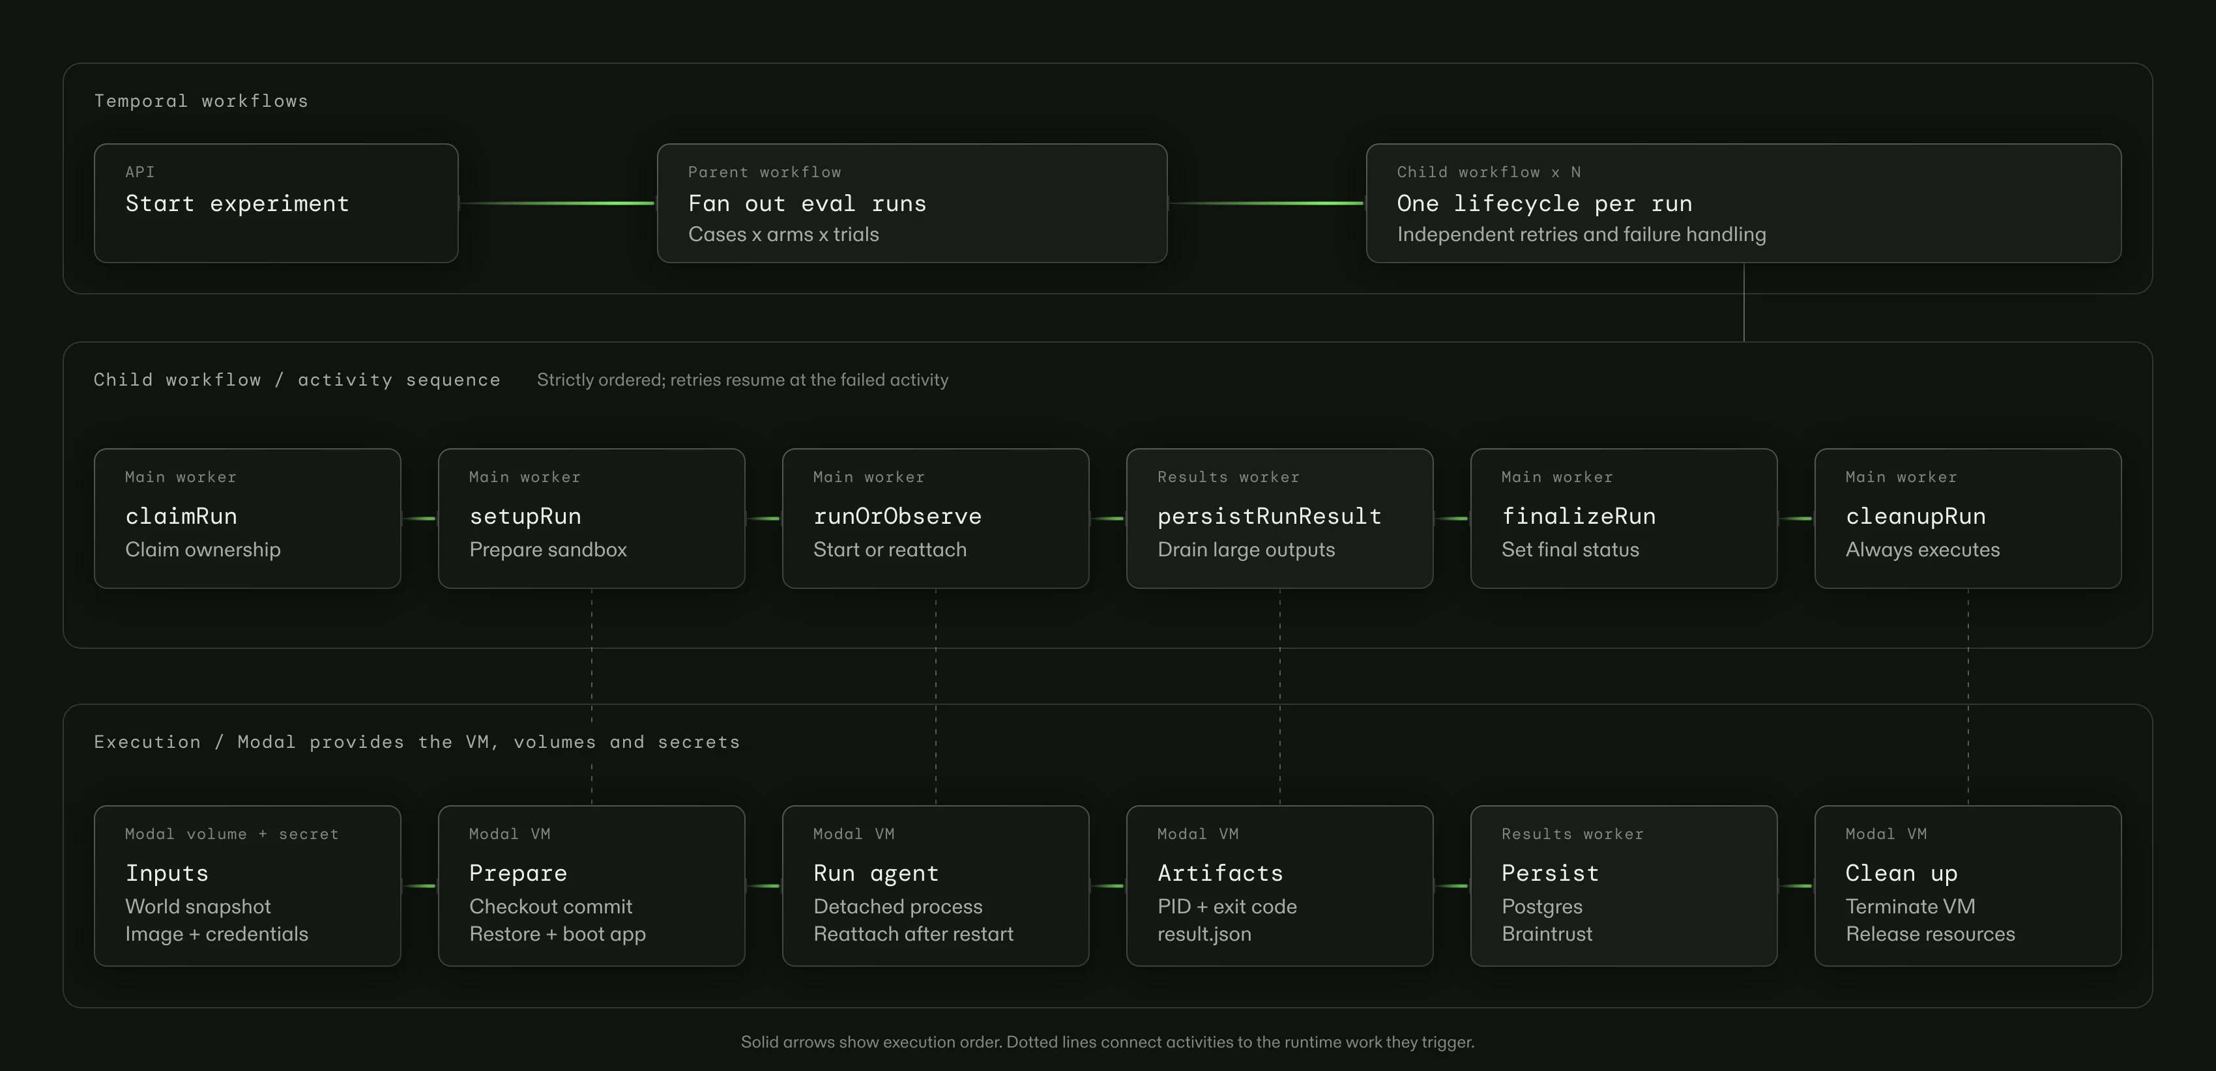The image size is (2216, 1071).
Task: Click the 'Cases x arms x trials' text
Action: (x=783, y=234)
